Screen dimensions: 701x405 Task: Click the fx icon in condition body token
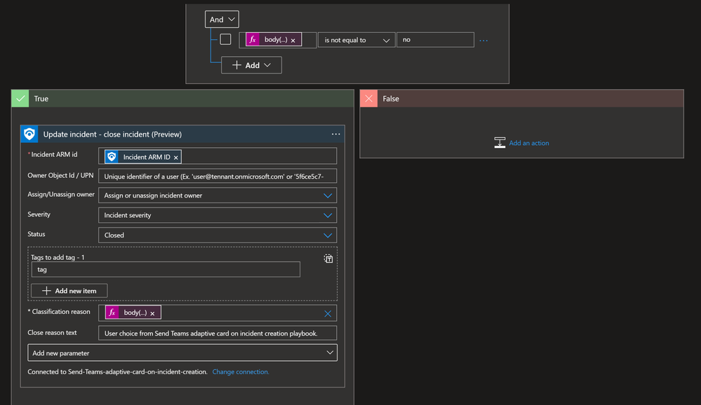pos(253,40)
